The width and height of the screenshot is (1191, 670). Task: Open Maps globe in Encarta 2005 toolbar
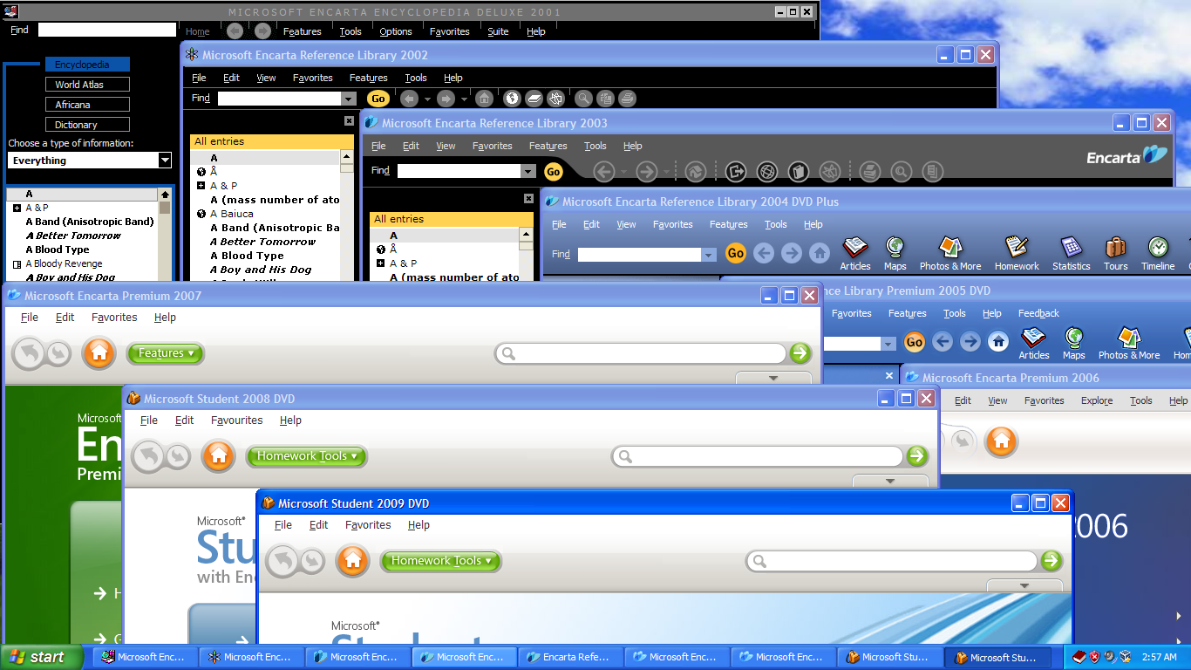1074,343
